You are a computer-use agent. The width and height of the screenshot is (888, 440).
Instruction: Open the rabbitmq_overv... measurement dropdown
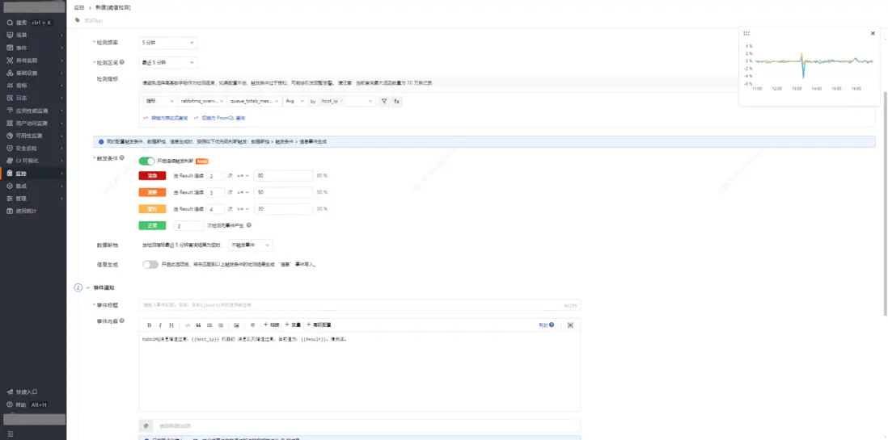(201, 101)
